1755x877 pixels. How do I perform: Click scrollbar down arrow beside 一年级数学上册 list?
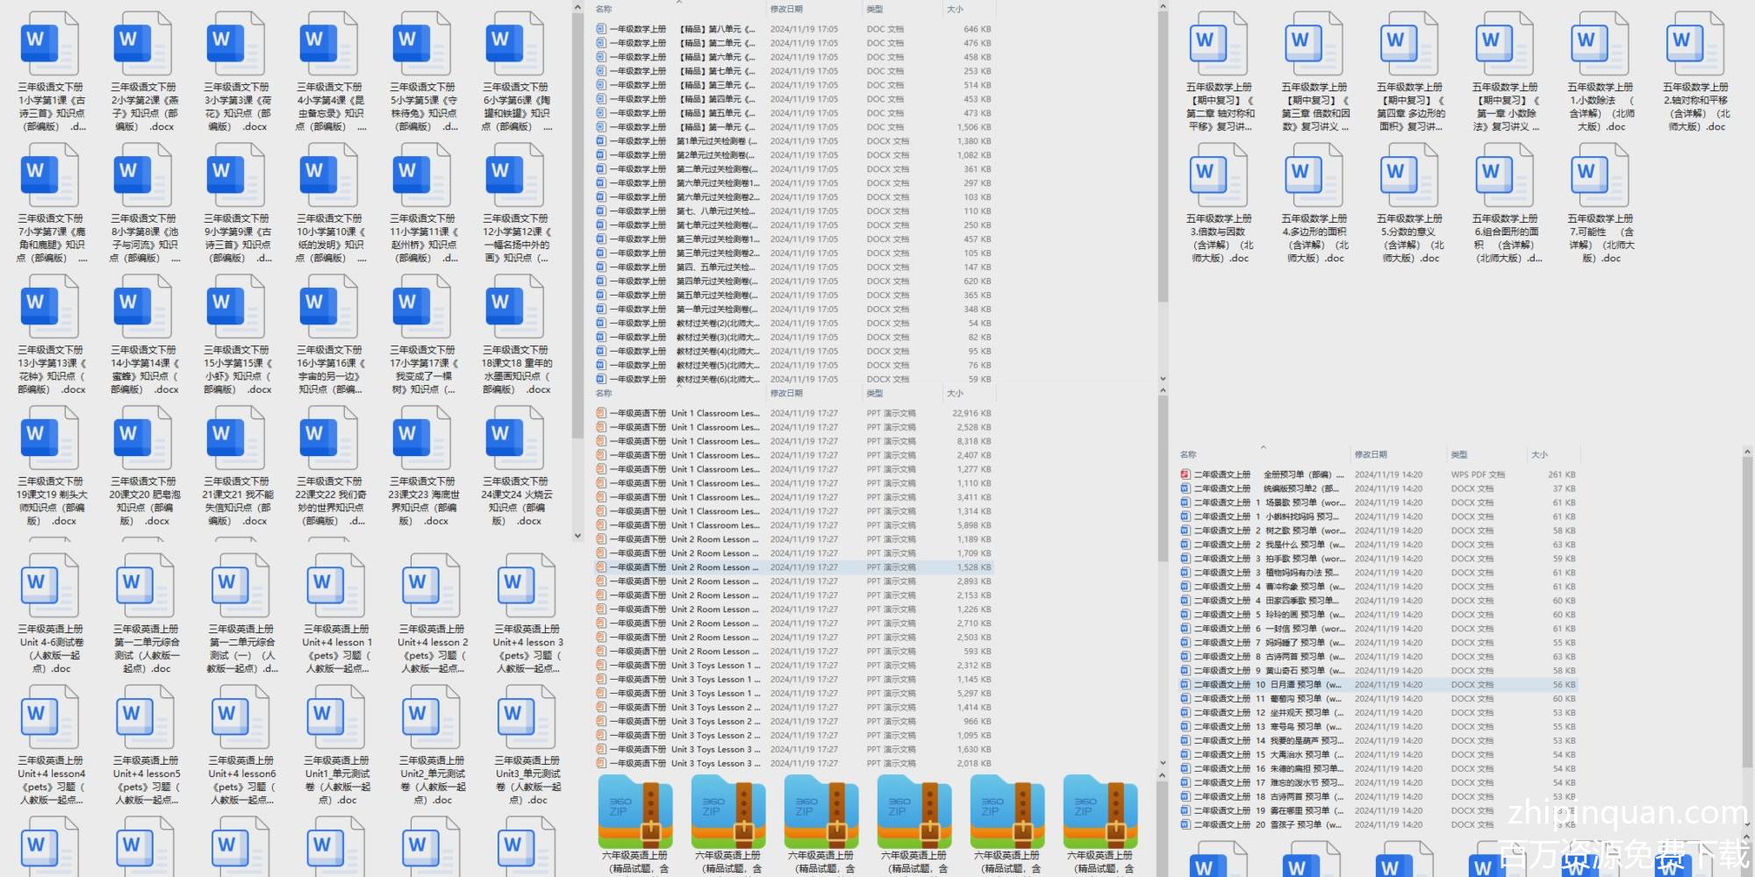(1163, 379)
